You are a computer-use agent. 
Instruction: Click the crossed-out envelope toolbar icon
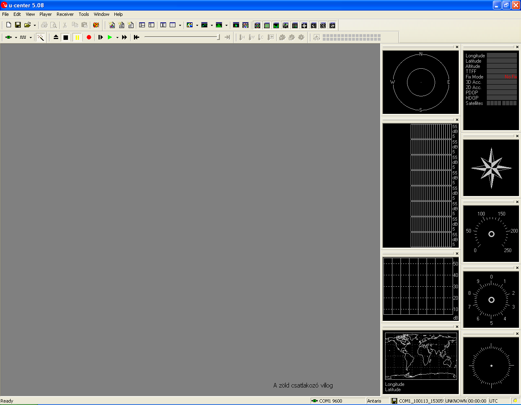click(96, 25)
